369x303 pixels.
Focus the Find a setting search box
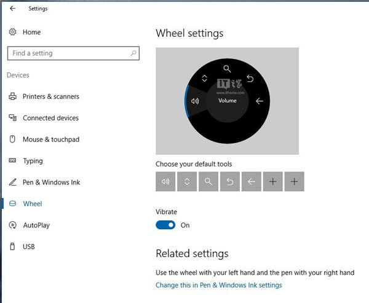73,53
